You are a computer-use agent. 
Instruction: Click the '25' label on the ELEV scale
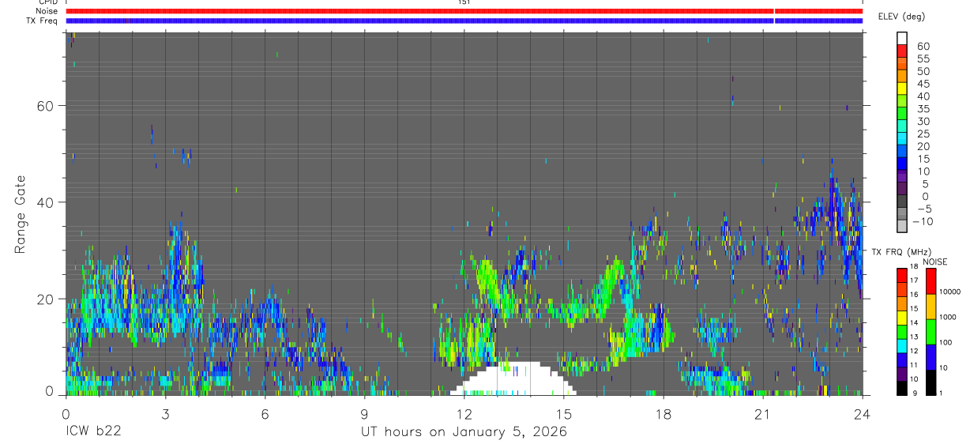click(922, 134)
